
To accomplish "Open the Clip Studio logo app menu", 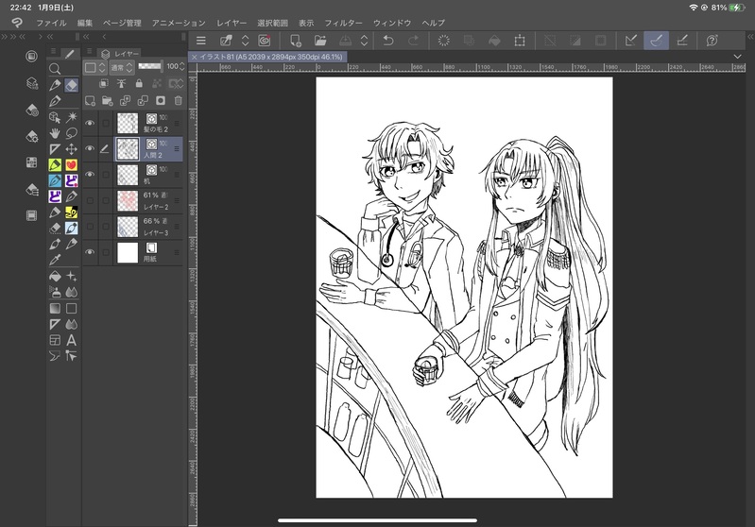I will tap(17, 23).
